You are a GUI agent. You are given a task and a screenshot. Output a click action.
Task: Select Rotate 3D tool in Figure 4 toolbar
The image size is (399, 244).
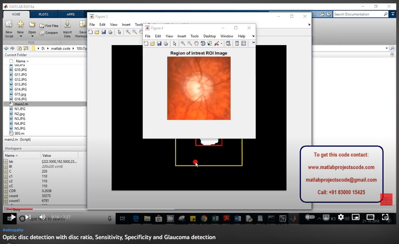pos(203,44)
